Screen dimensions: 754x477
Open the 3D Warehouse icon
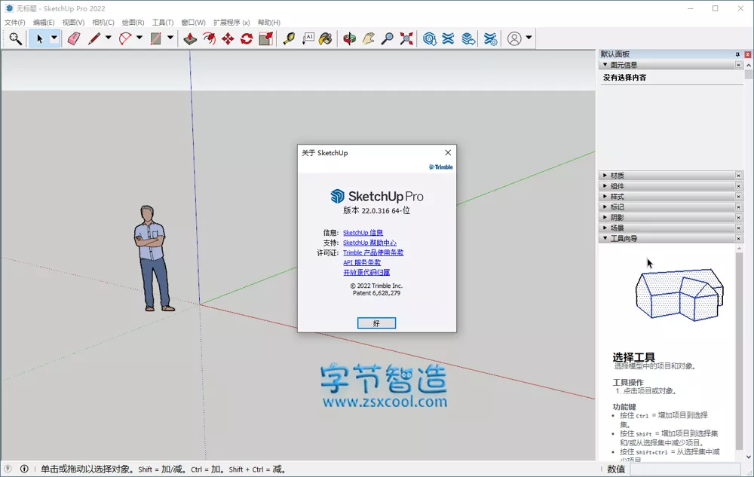coord(430,38)
